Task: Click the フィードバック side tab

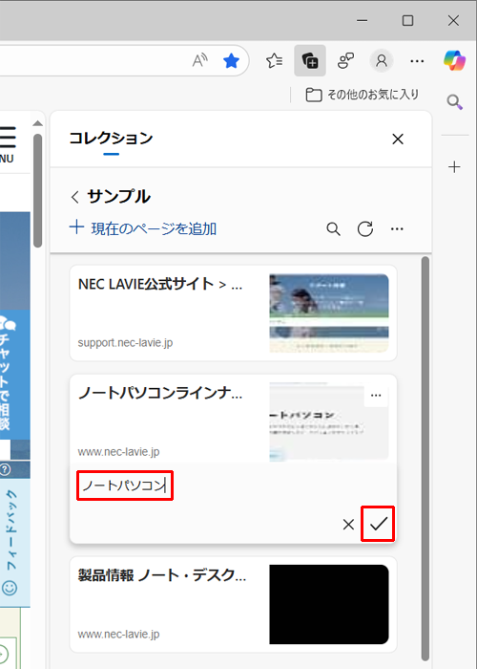Action: pos(15,542)
